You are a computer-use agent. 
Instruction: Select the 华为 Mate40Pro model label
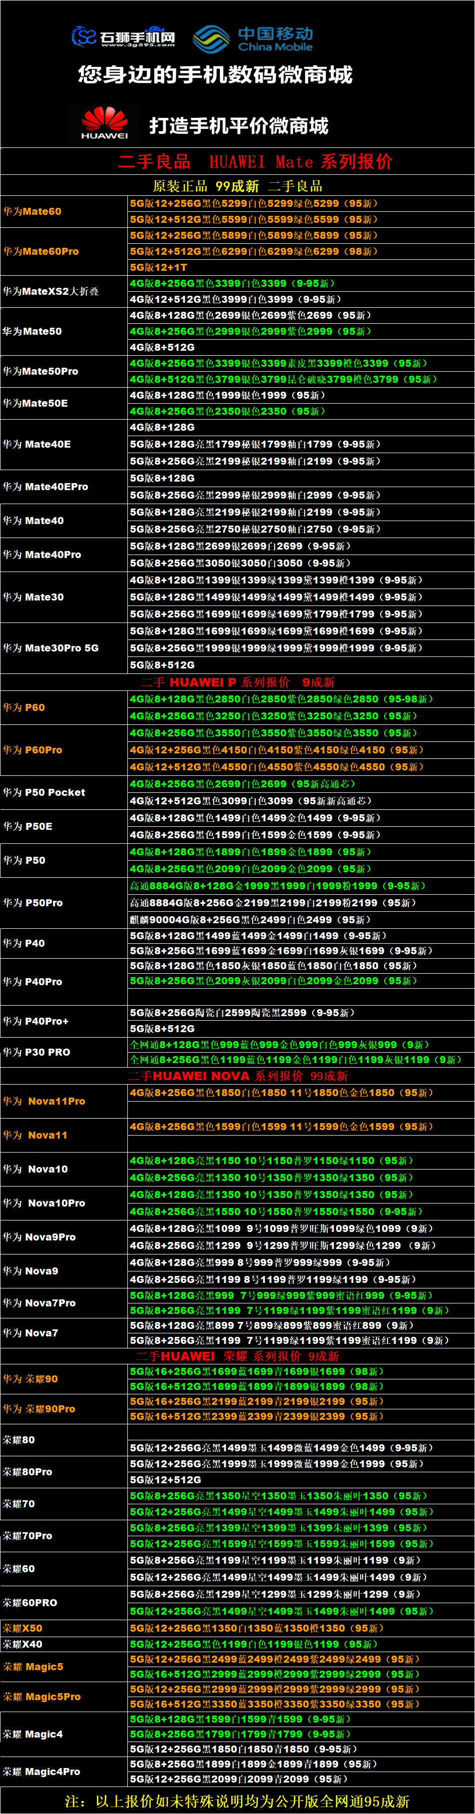(x=41, y=555)
